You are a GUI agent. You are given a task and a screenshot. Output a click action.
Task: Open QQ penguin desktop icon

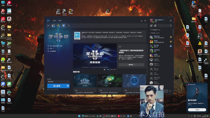tap(9, 19)
